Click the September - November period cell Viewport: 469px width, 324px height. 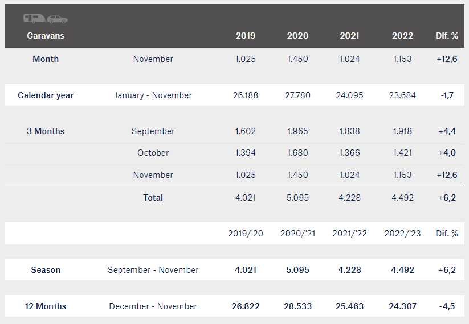[x=153, y=270]
